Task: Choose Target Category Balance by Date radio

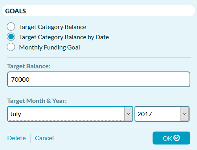Action: pyautogui.click(x=11, y=37)
